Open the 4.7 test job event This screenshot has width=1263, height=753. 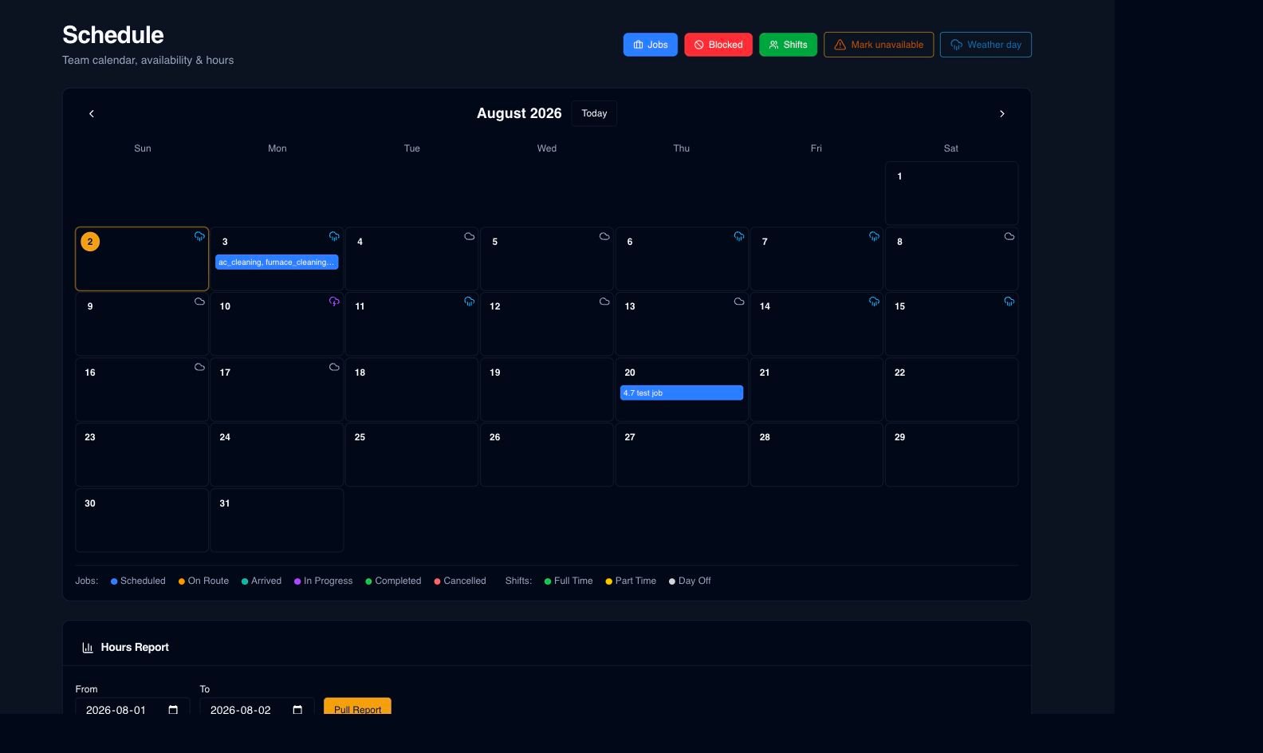click(681, 392)
